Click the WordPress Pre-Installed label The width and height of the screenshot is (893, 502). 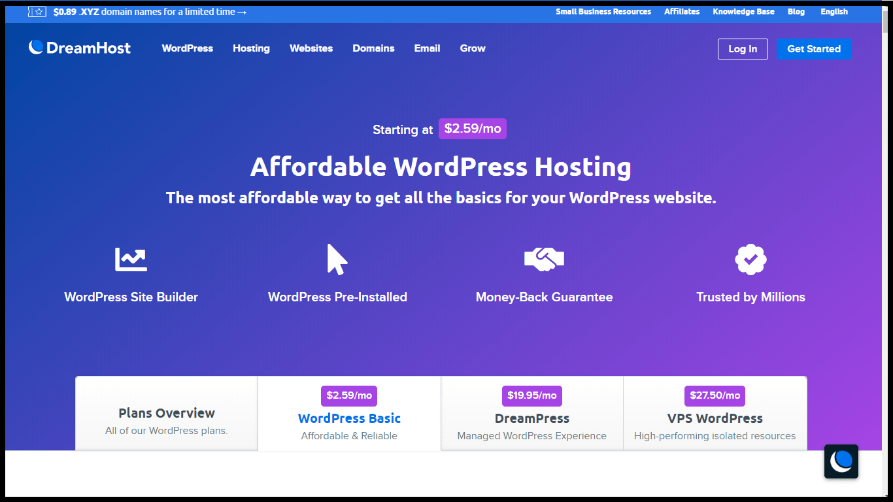337,297
